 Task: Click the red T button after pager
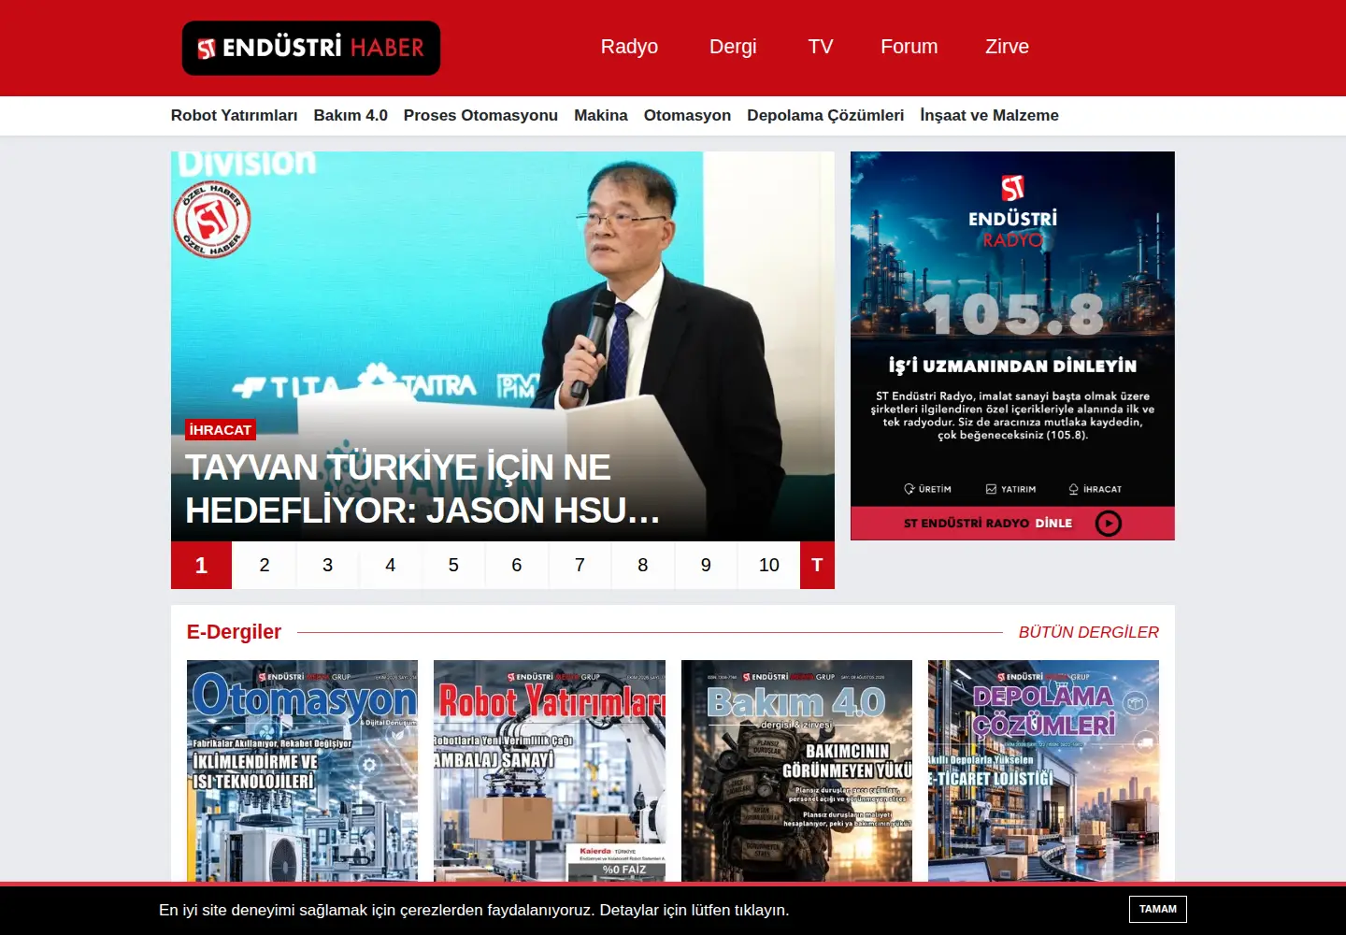817,565
